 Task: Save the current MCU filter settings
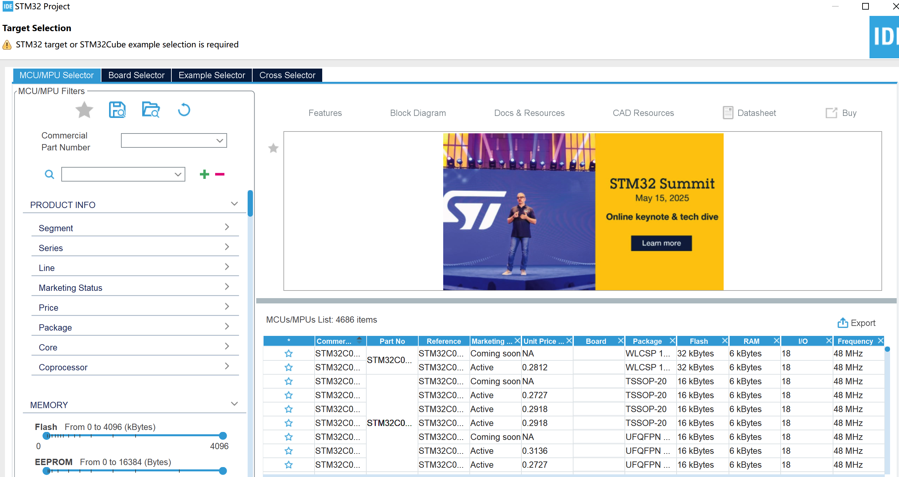pyautogui.click(x=117, y=110)
